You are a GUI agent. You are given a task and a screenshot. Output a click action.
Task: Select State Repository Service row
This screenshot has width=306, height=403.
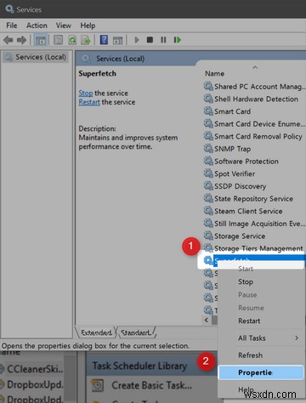click(254, 199)
